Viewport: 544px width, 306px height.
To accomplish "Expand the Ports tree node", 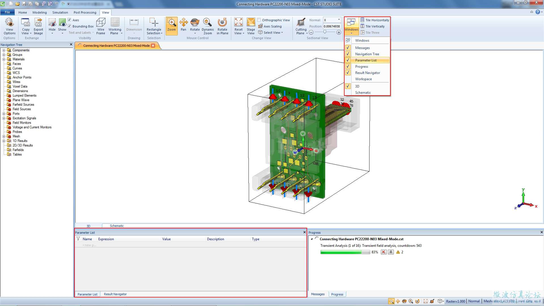I will [x=4, y=114].
